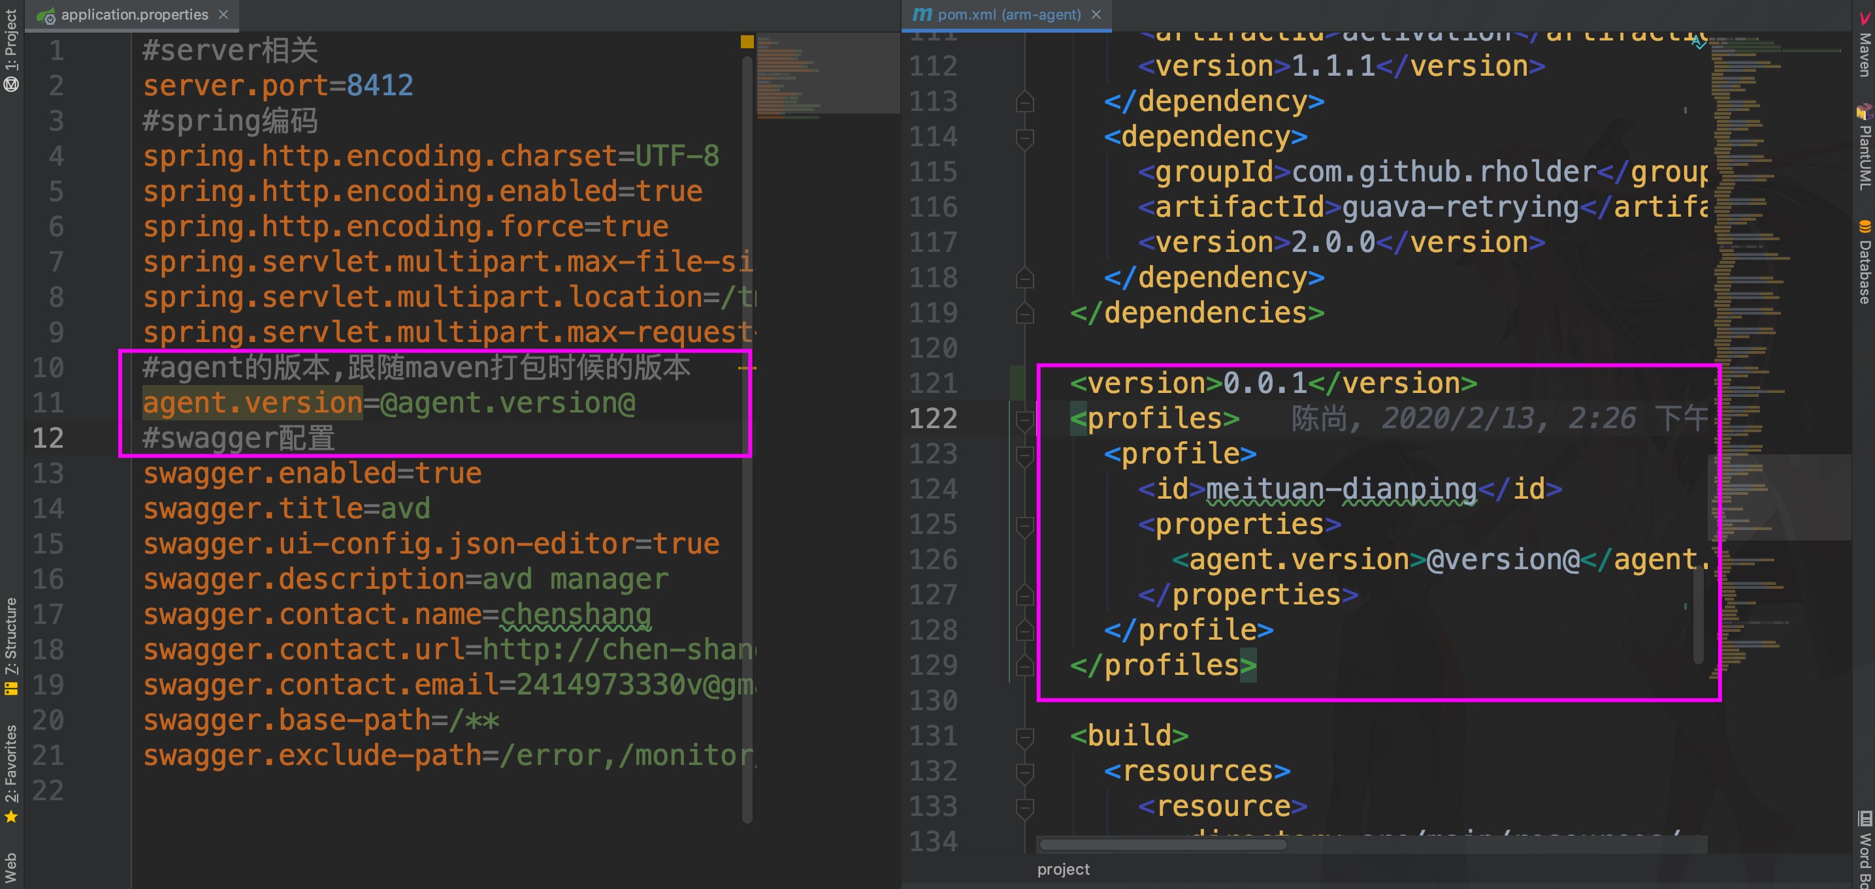Image resolution: width=1875 pixels, height=889 pixels.
Task: Collapse the profiles block at line 122
Action: click(1025, 420)
